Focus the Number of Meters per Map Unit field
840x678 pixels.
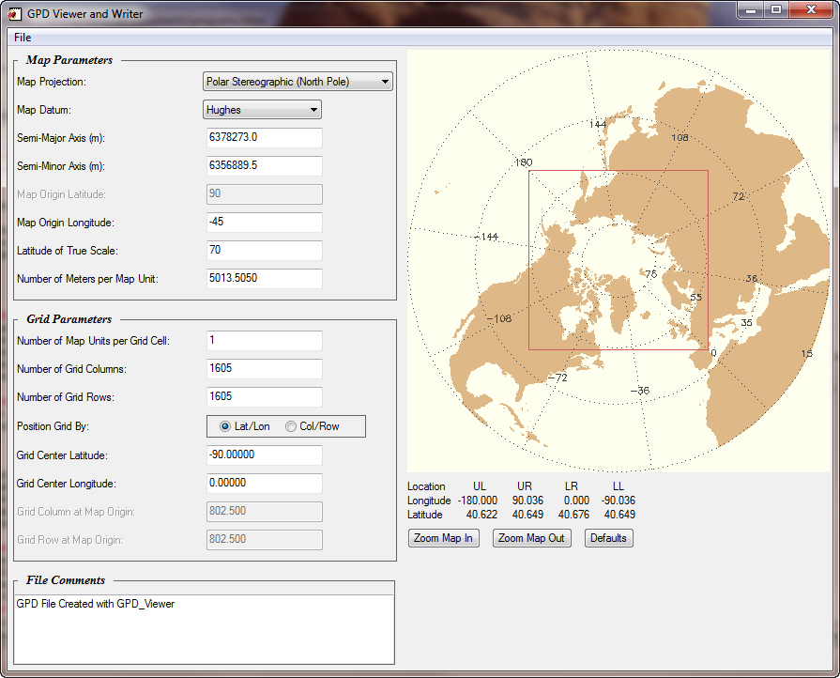(264, 279)
